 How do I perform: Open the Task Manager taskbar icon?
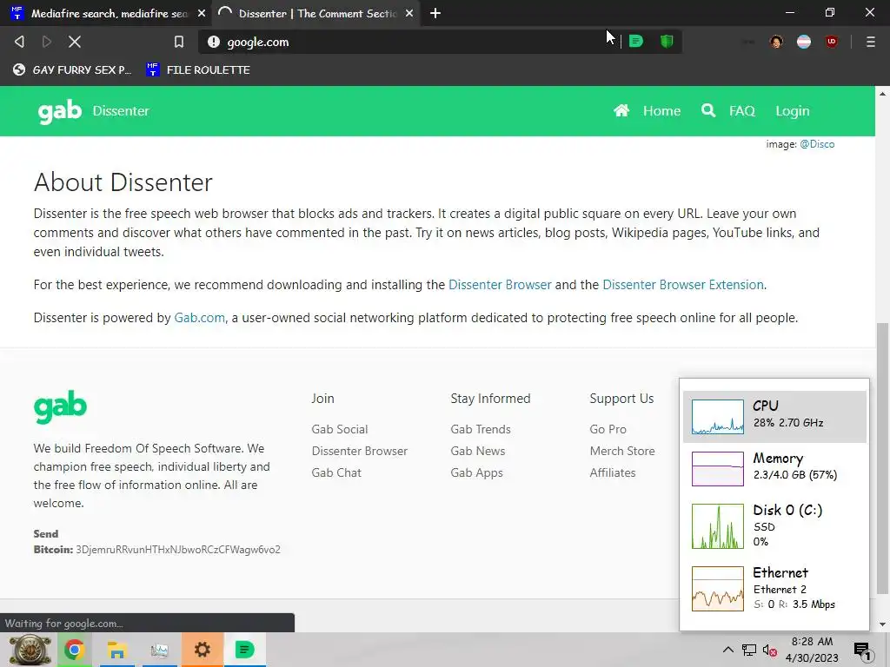pyautogui.click(x=160, y=650)
